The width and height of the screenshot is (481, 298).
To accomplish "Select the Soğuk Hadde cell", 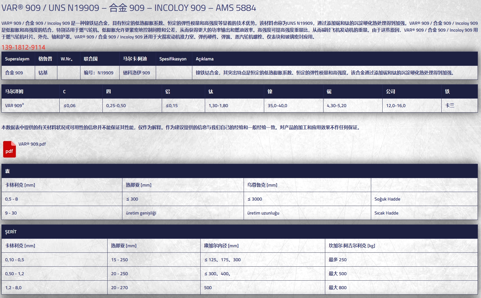I will (x=424, y=199).
